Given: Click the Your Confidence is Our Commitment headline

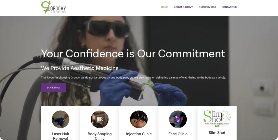Looking at the screenshot, I should point(133,53).
